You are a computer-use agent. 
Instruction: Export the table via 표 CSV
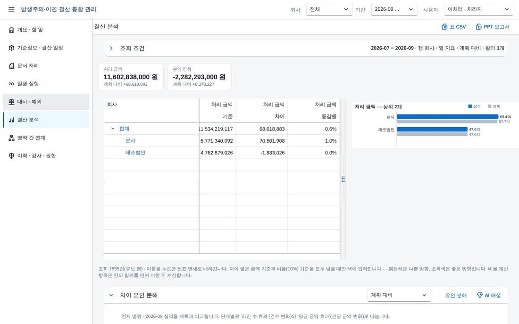[454, 27]
